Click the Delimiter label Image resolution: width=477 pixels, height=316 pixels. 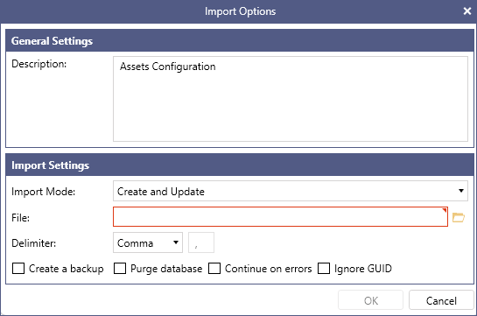(34, 243)
